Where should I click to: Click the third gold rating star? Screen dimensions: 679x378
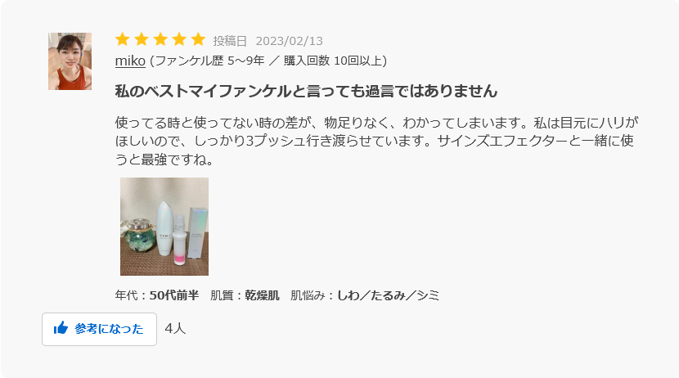click(160, 39)
